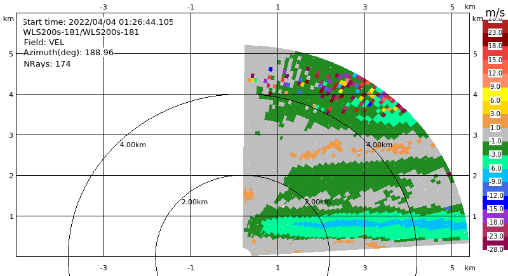Click the 4 tick label on left y-axis
Image resolution: width=508 pixels, height=276 pixels.
11,95
